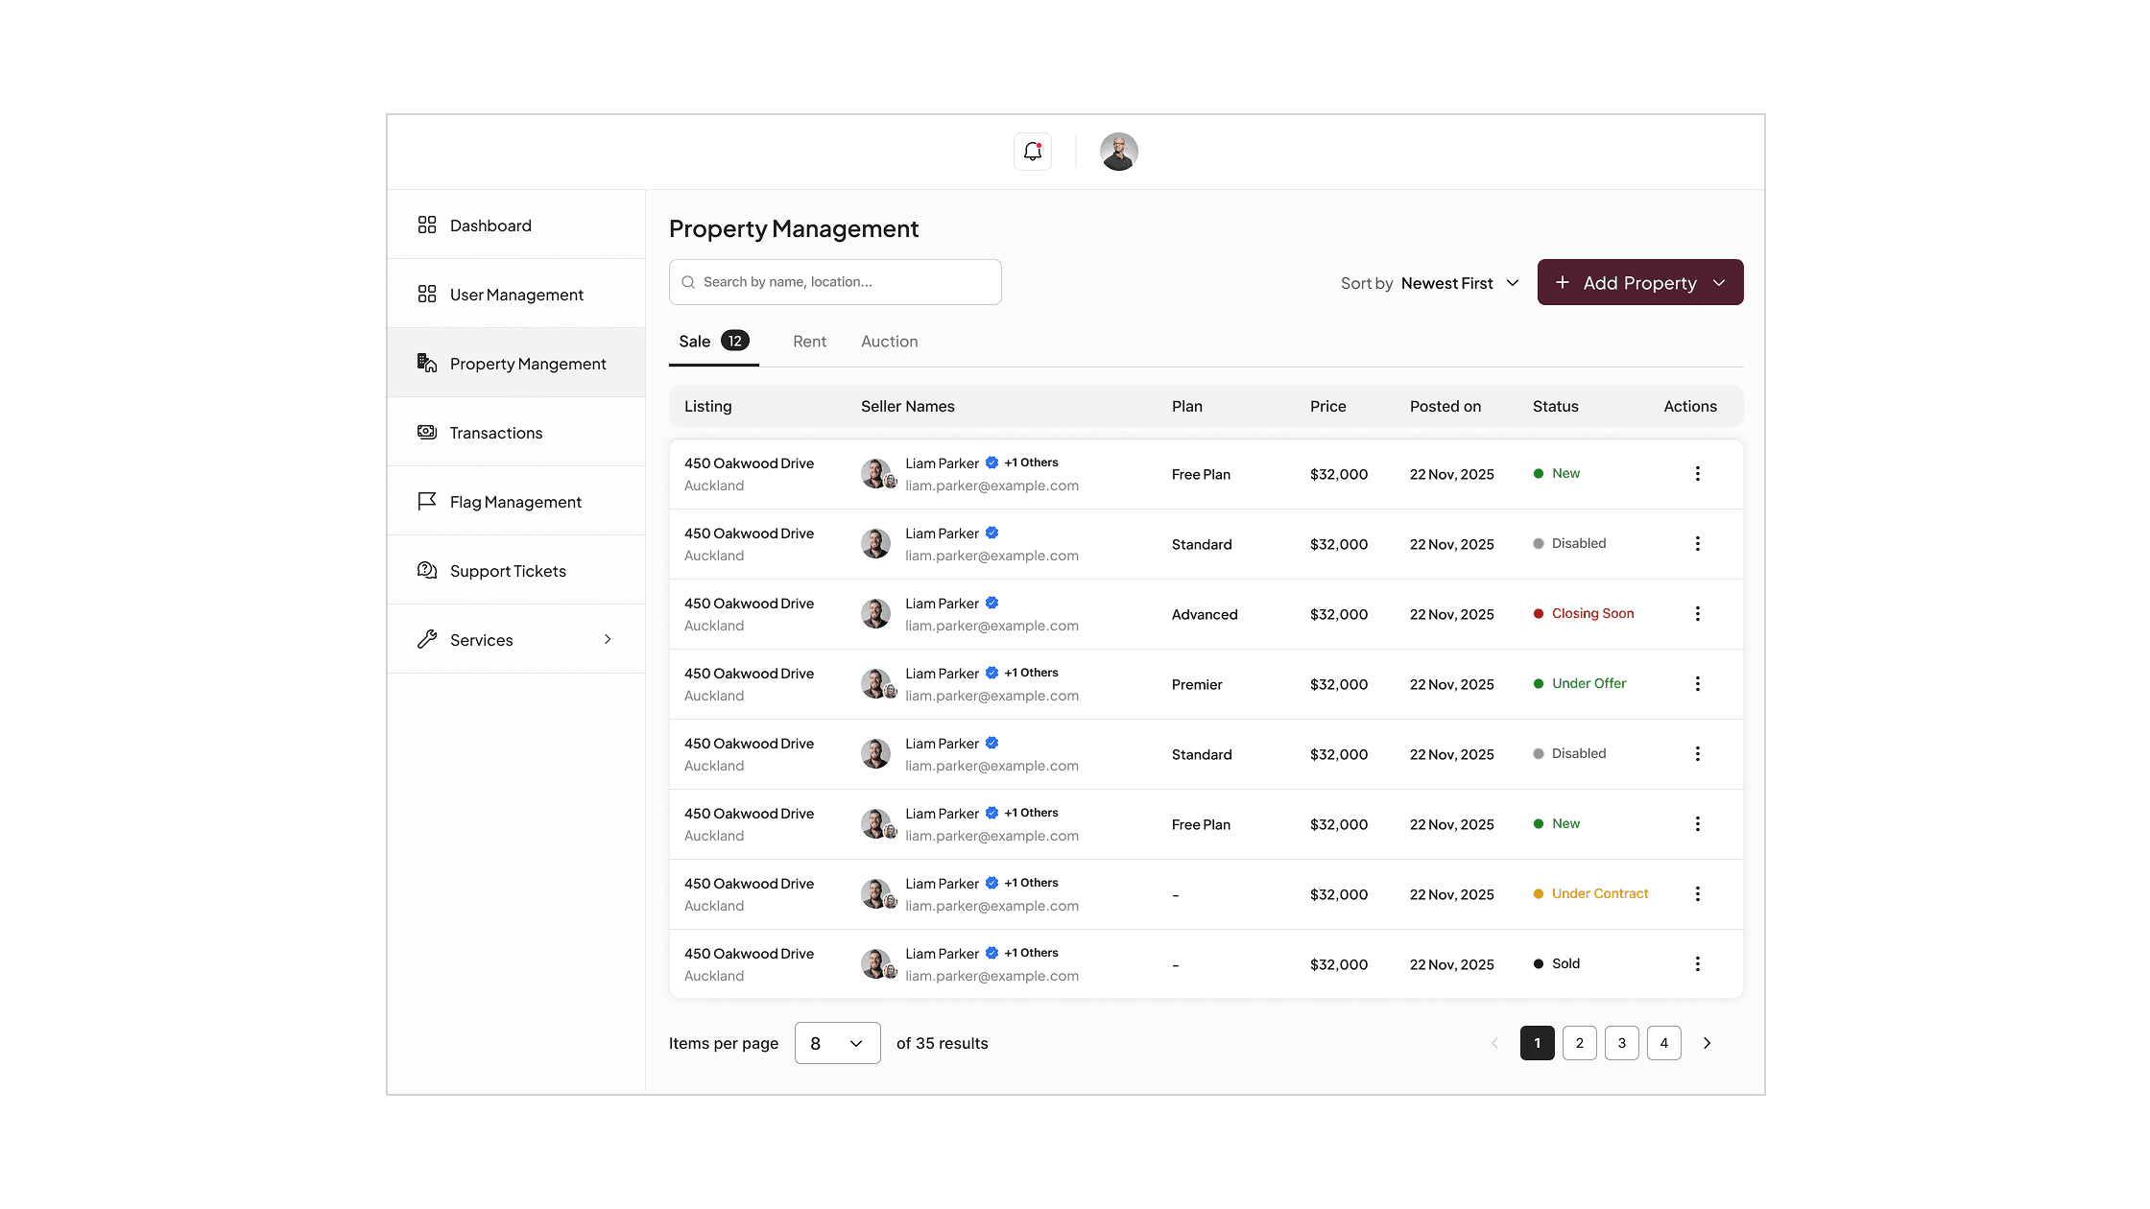Click +1 Others in the Under Offer row
Image resolution: width=2150 pixels, height=1209 pixels.
1031,673
